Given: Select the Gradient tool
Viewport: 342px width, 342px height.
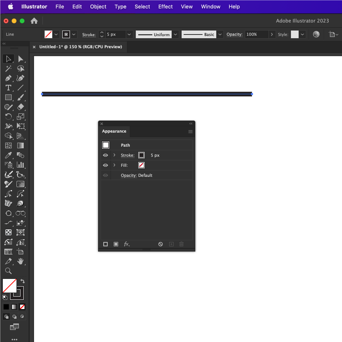Looking at the screenshot, I should (20, 145).
